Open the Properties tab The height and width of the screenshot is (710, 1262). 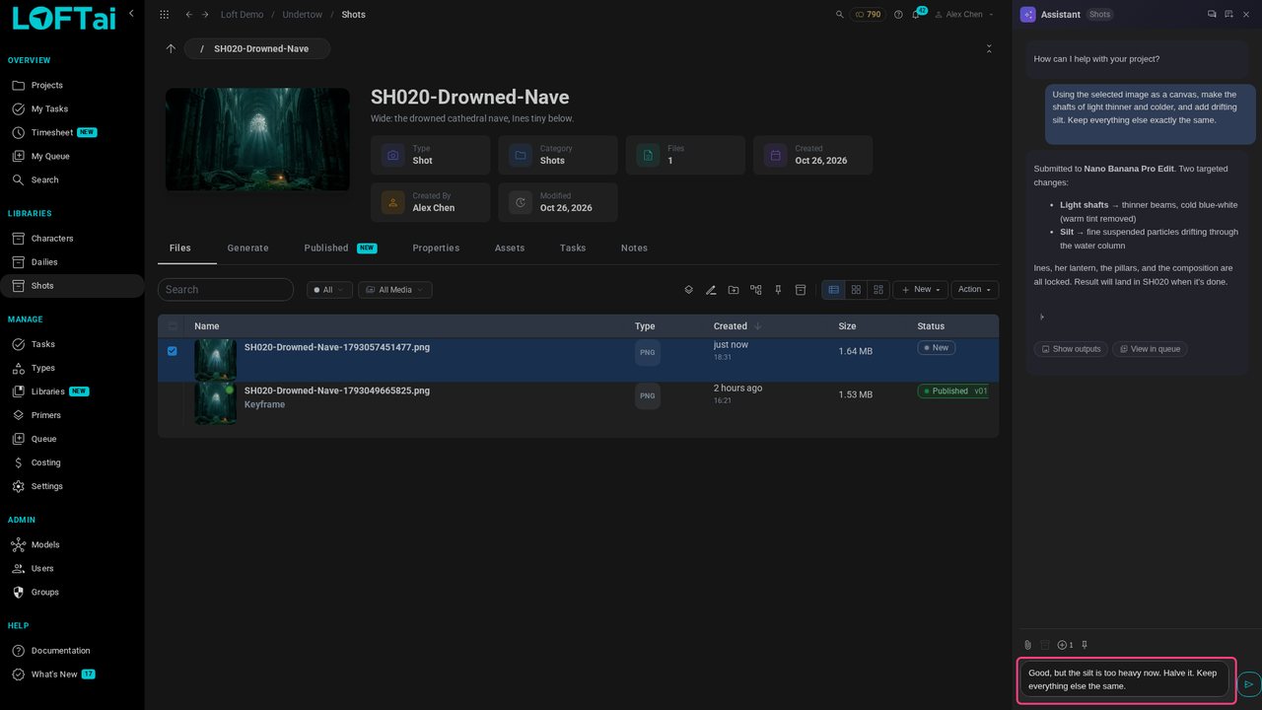point(436,248)
